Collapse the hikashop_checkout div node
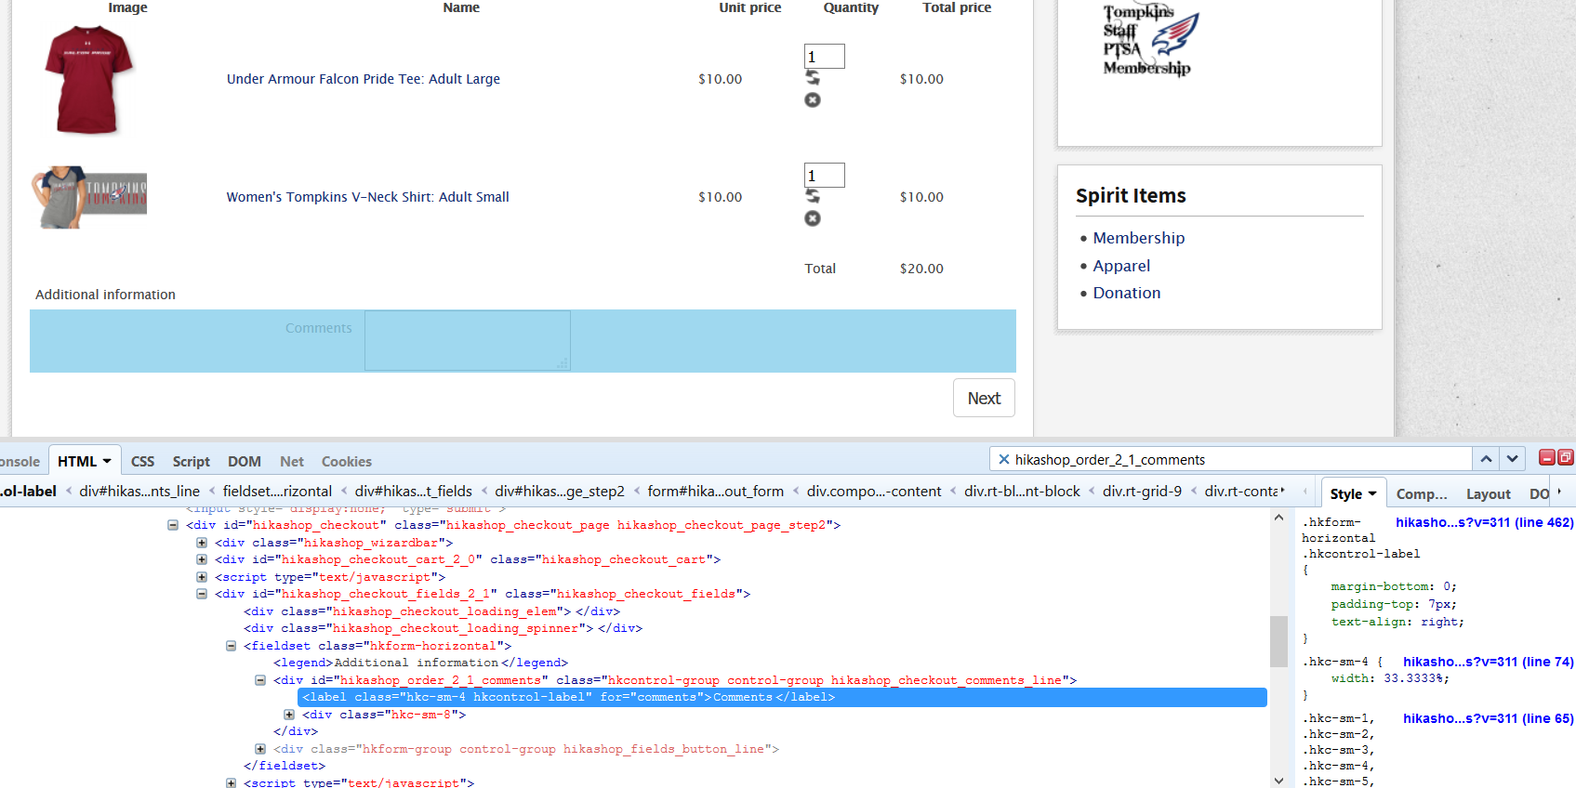The height and width of the screenshot is (788, 1576). click(x=173, y=525)
